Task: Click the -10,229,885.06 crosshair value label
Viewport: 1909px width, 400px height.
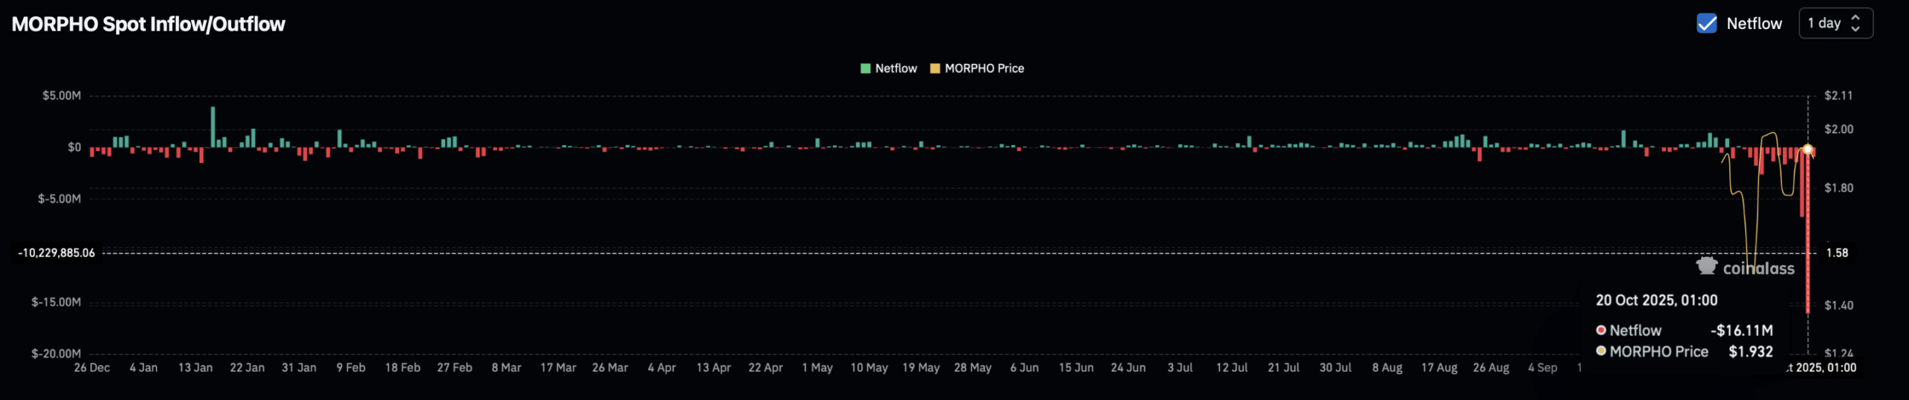Action: (57, 253)
